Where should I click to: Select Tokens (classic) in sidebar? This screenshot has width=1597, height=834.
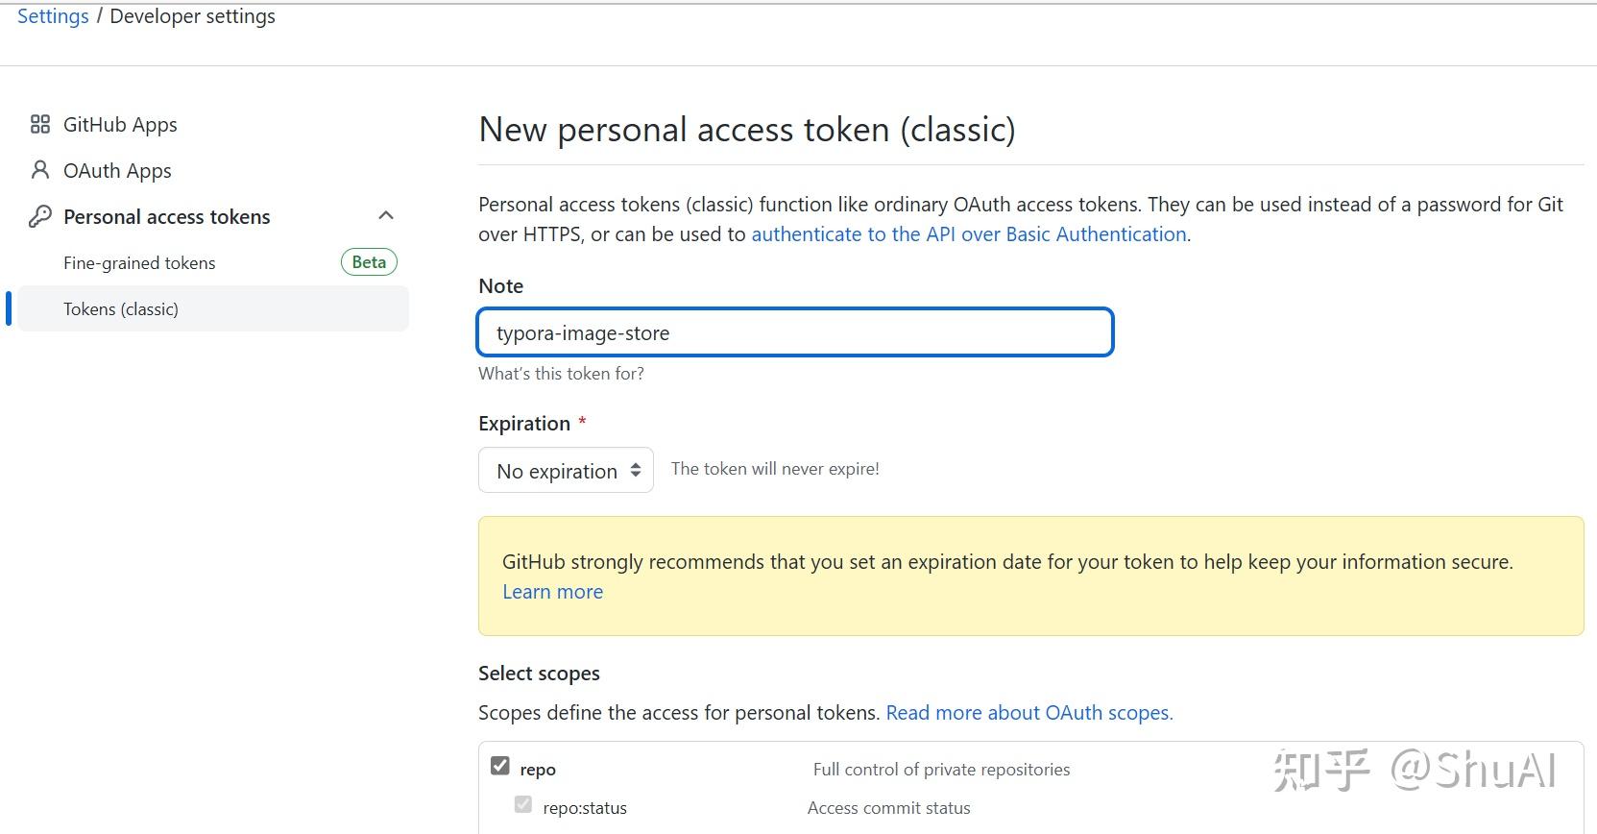click(x=121, y=309)
